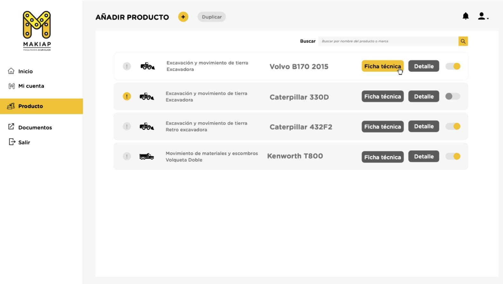Click the excavator icon in Caterpillar 330D row
This screenshot has height=284, width=503.
click(147, 96)
